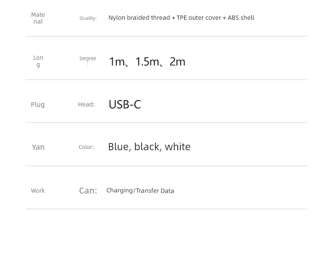Click the Degree: label
Screen dimensions: 332x268
coord(88,61)
